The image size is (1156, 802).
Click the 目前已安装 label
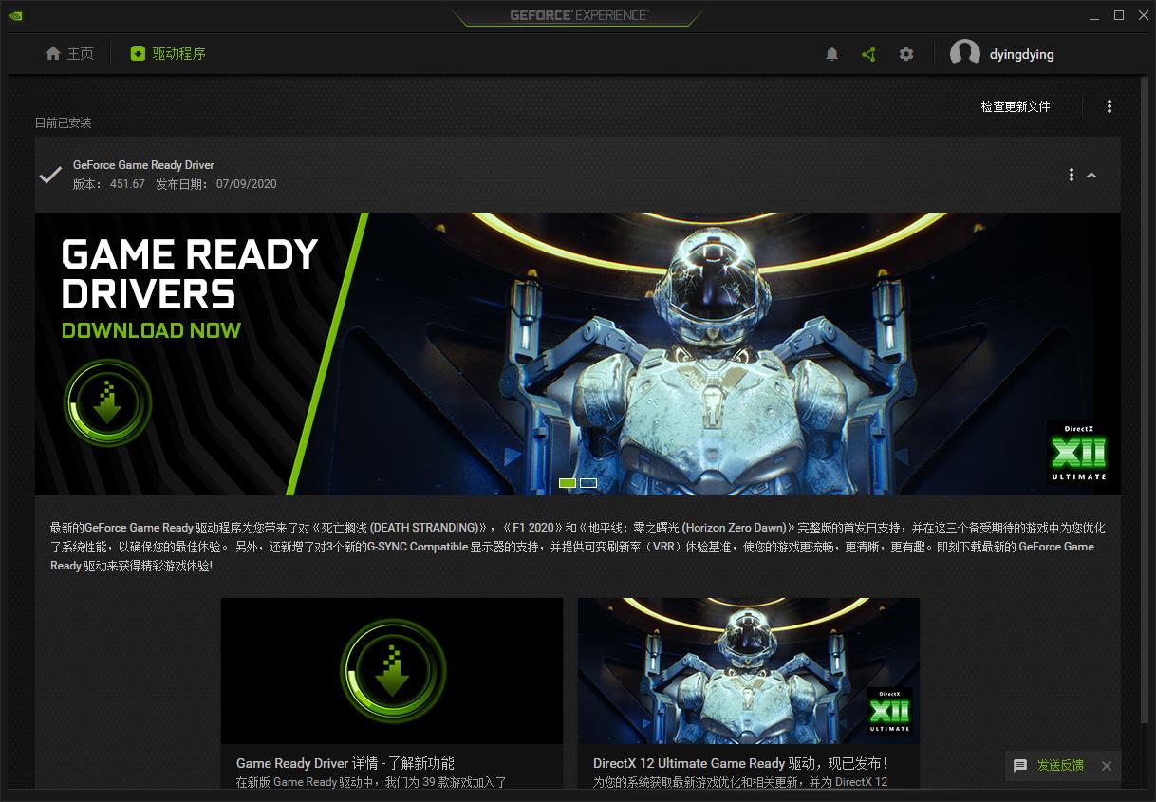[64, 122]
